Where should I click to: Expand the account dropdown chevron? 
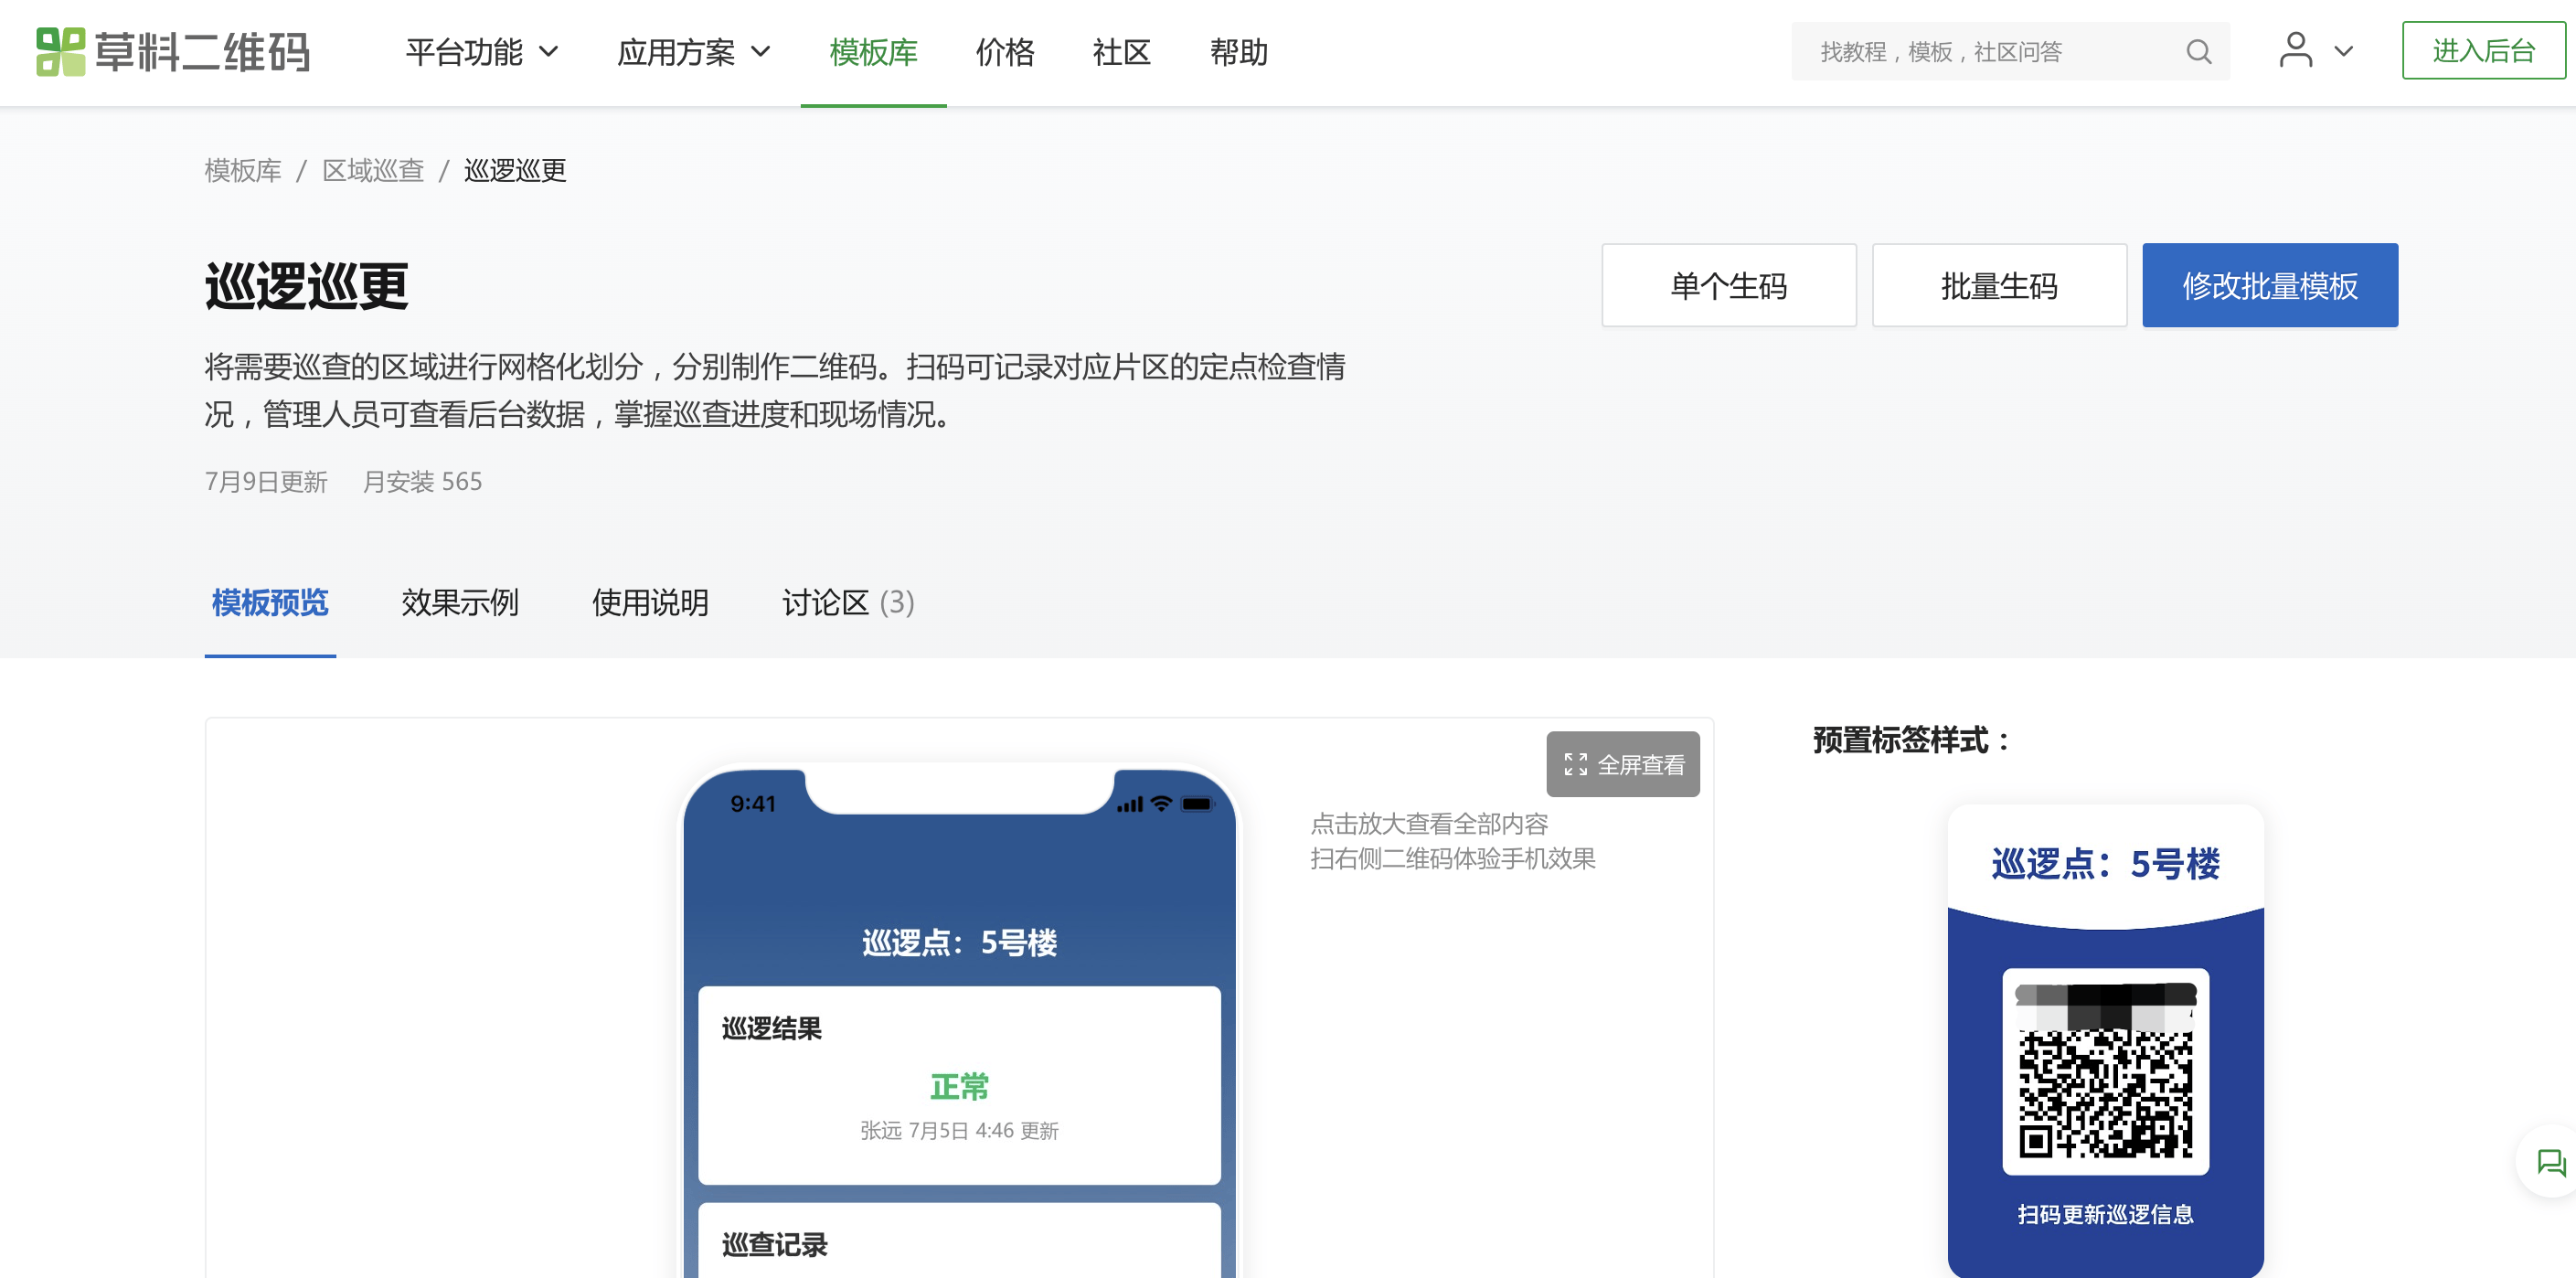(x=2343, y=52)
